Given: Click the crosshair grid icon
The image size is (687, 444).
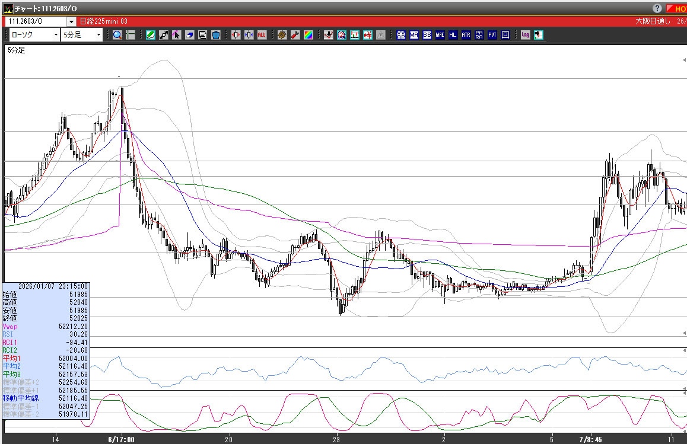Looking at the screenshot, I should pos(130,35).
